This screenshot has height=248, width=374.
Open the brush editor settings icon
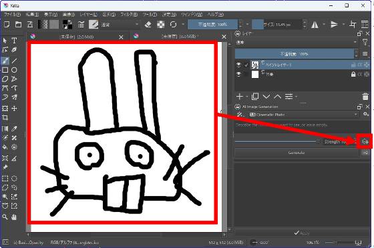click(x=81, y=24)
